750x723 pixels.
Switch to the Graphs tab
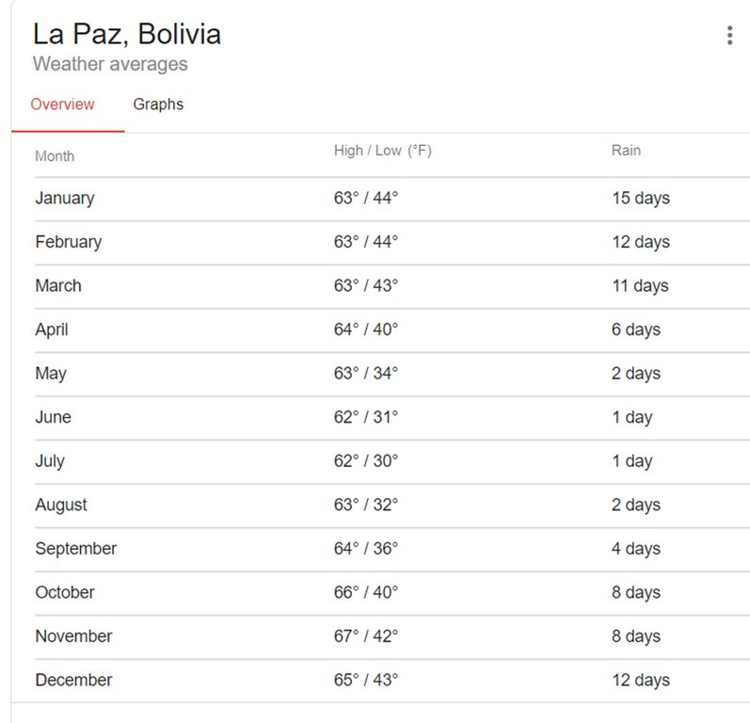click(158, 104)
